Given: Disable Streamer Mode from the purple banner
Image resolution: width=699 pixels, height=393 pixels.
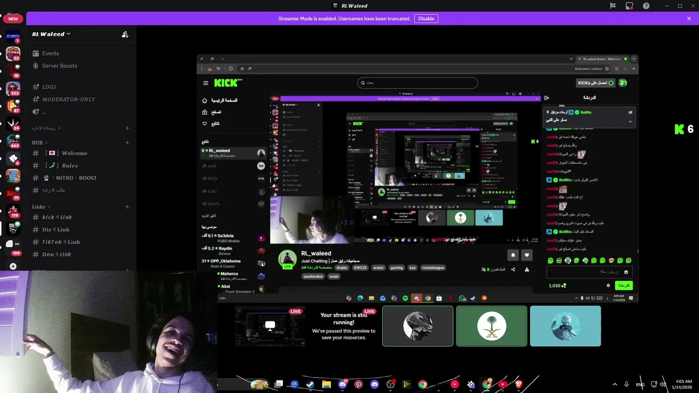Looking at the screenshot, I should click(x=426, y=19).
